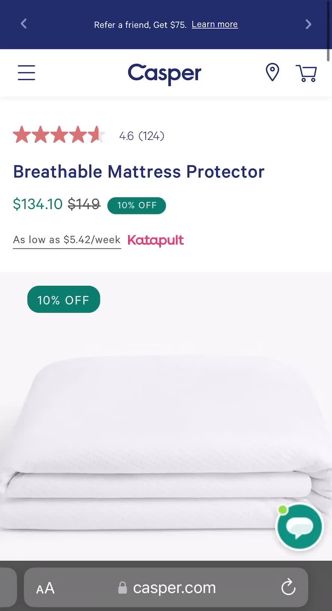Tap the Refer a friend banner text
332x611 pixels.
[x=140, y=25]
